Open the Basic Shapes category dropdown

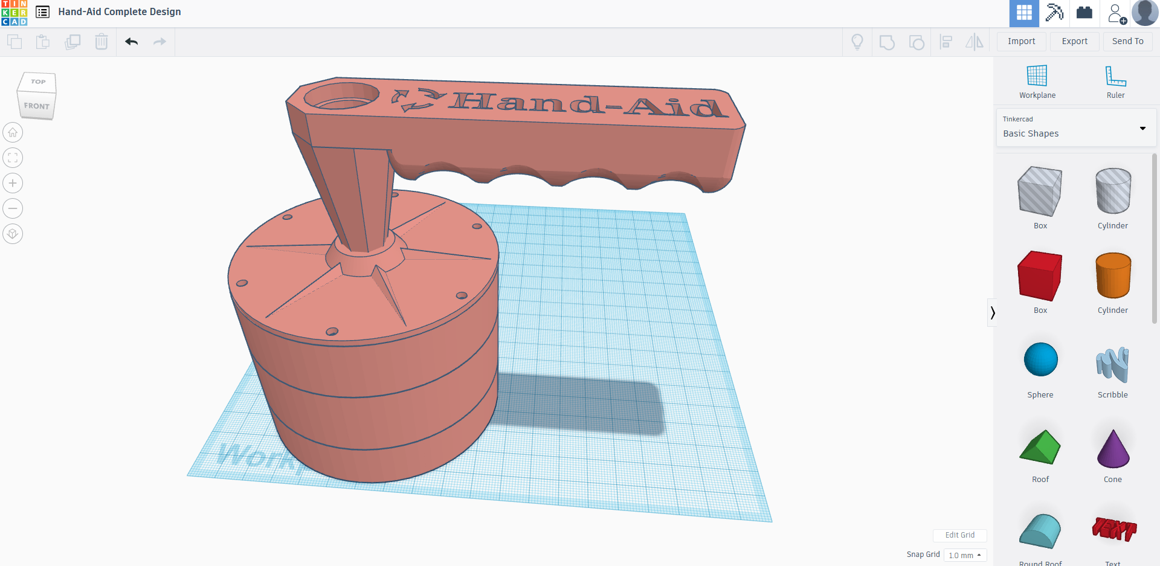[1075, 127]
